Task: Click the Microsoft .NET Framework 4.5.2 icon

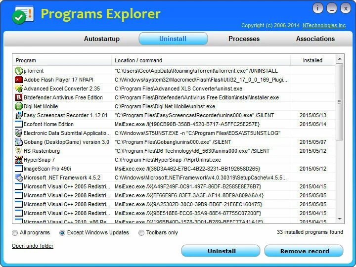Action: point(19,178)
